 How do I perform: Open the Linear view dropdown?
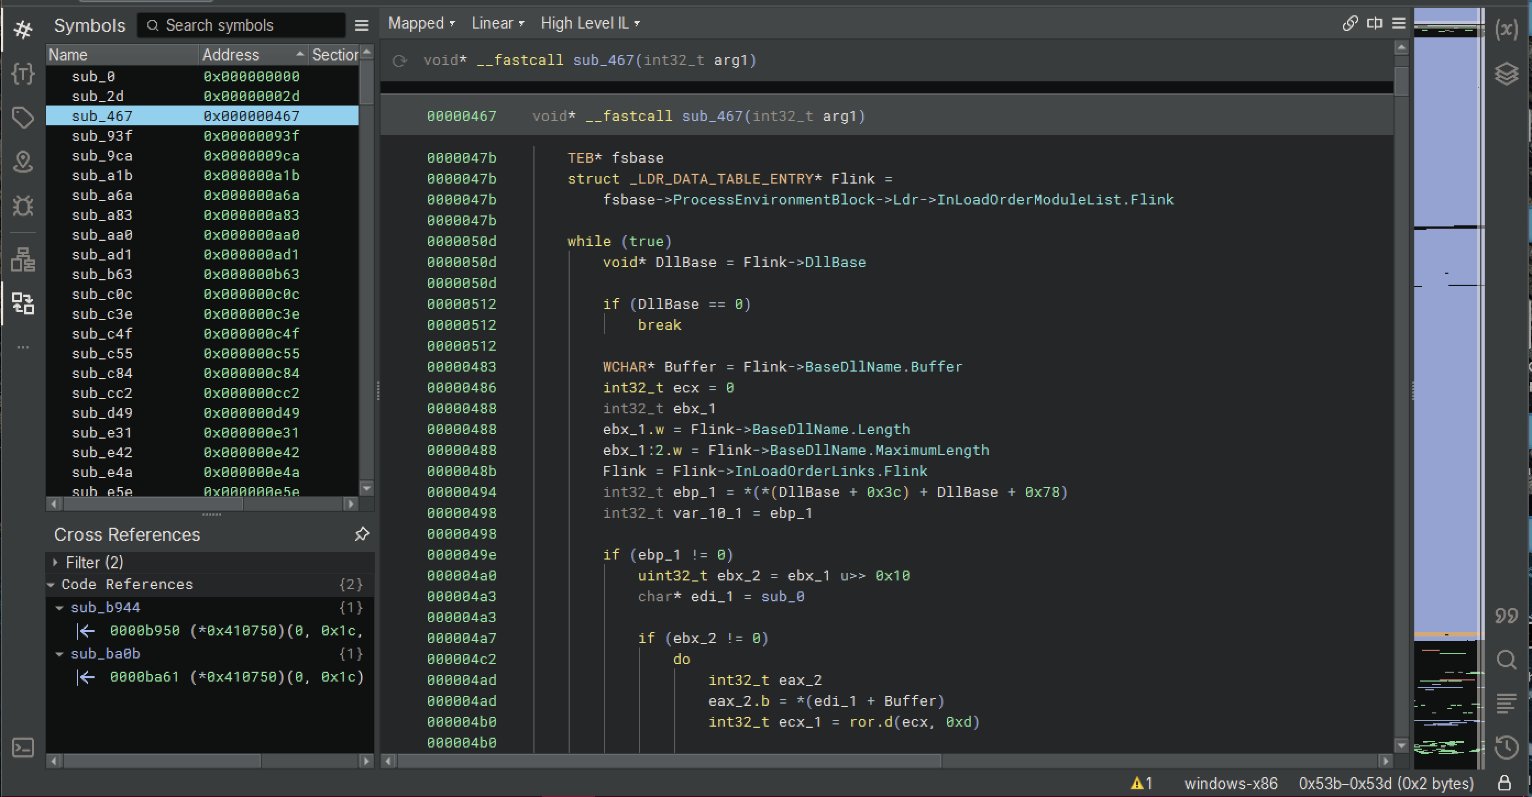tap(498, 23)
